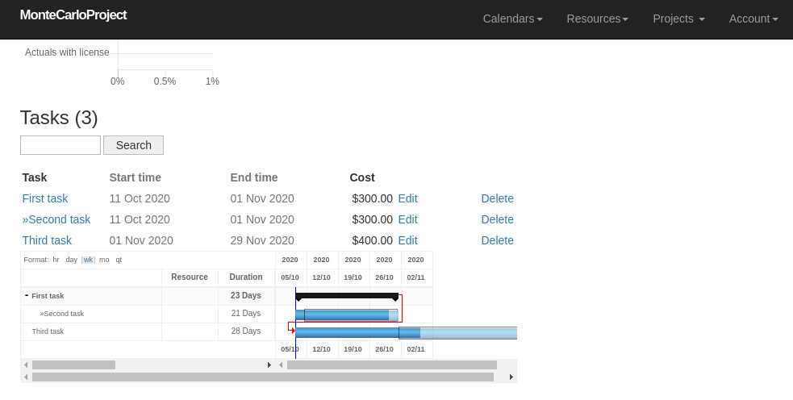Click the First task summary bar
The width and height of the screenshot is (793, 400).
(x=347, y=296)
